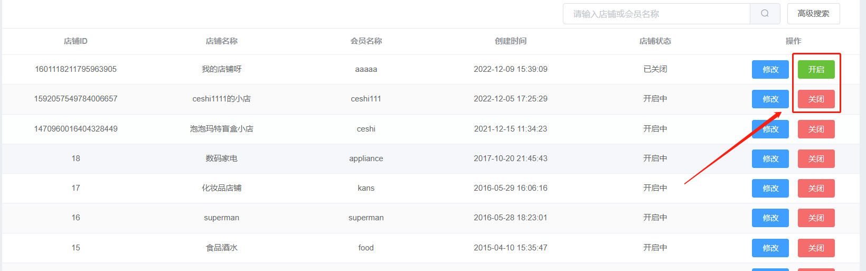Click the 店铺ID column header
Image resolution: width=866 pixels, height=271 pixels.
click(76, 41)
